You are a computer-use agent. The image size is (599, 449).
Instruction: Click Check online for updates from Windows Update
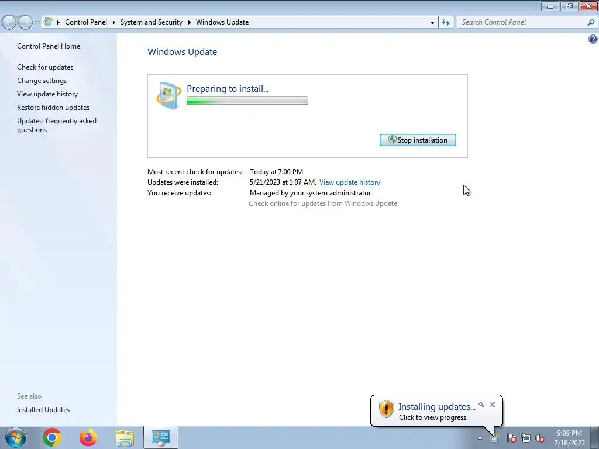click(x=323, y=203)
